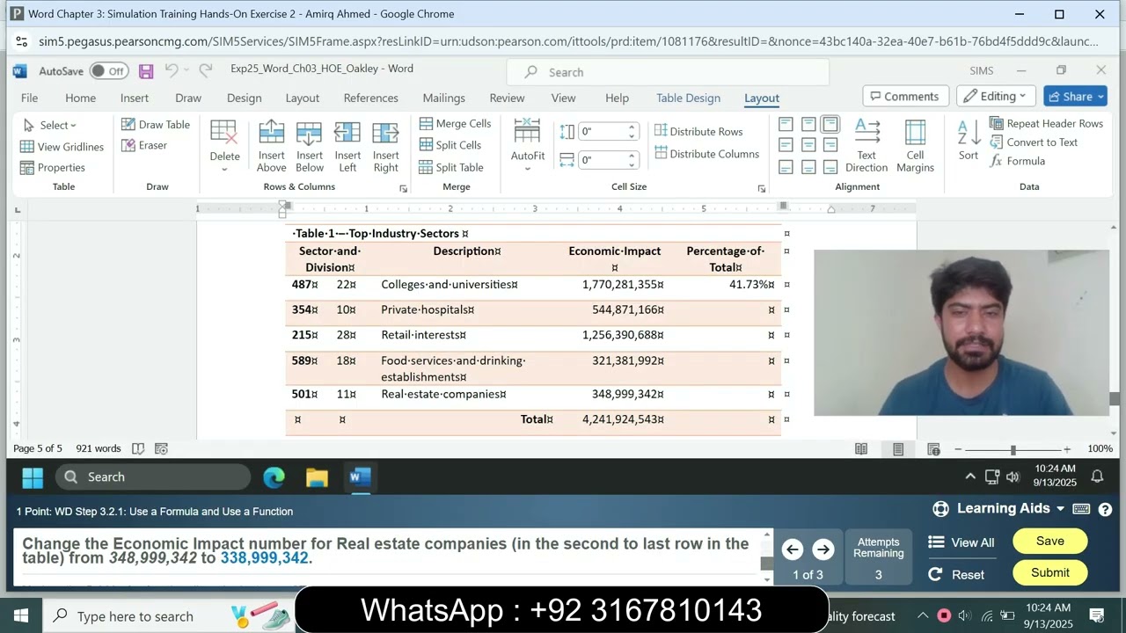Switch to the Insert tab
Screen dimensions: 1126x633
135,98
